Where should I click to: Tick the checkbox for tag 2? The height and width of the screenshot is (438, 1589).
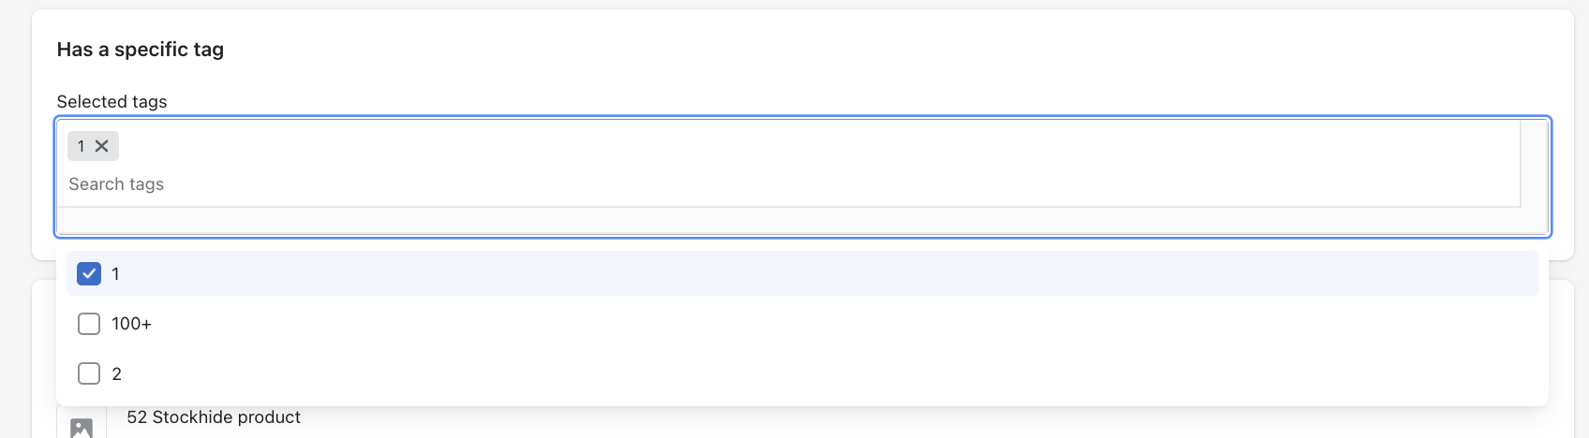click(x=89, y=373)
